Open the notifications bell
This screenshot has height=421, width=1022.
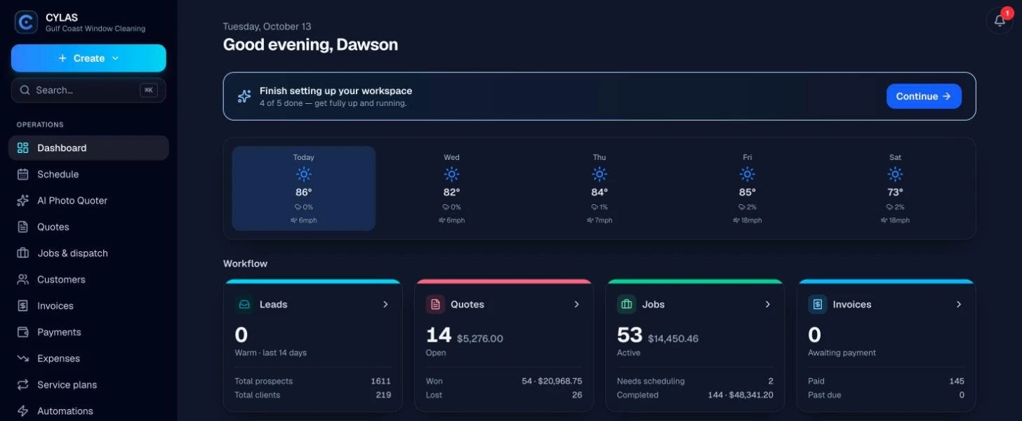(x=1000, y=20)
